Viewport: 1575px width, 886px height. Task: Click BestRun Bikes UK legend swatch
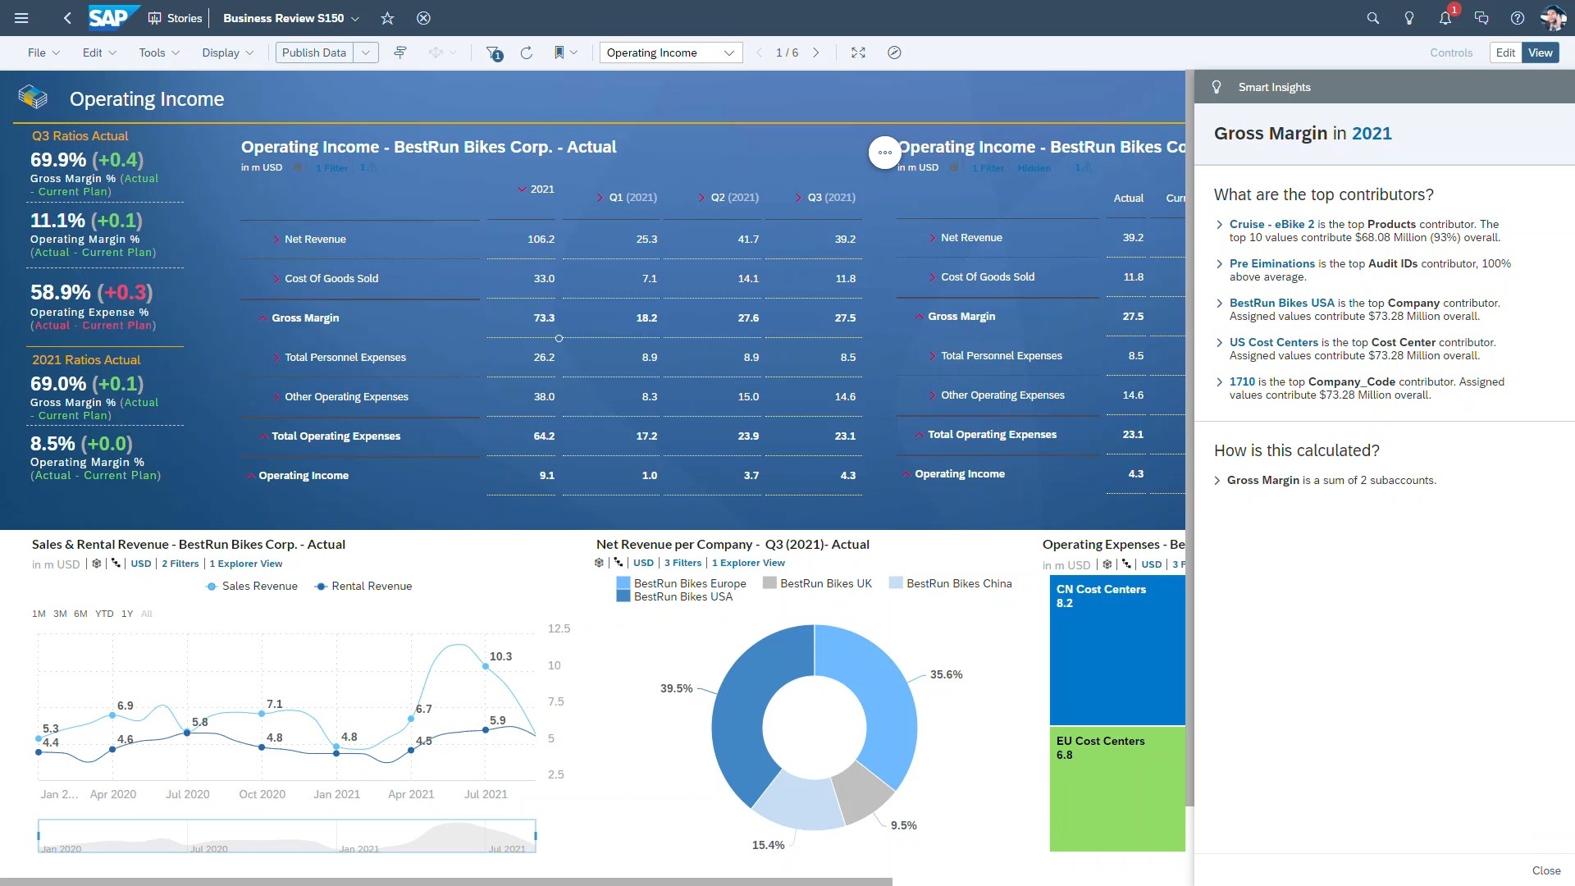click(x=769, y=583)
